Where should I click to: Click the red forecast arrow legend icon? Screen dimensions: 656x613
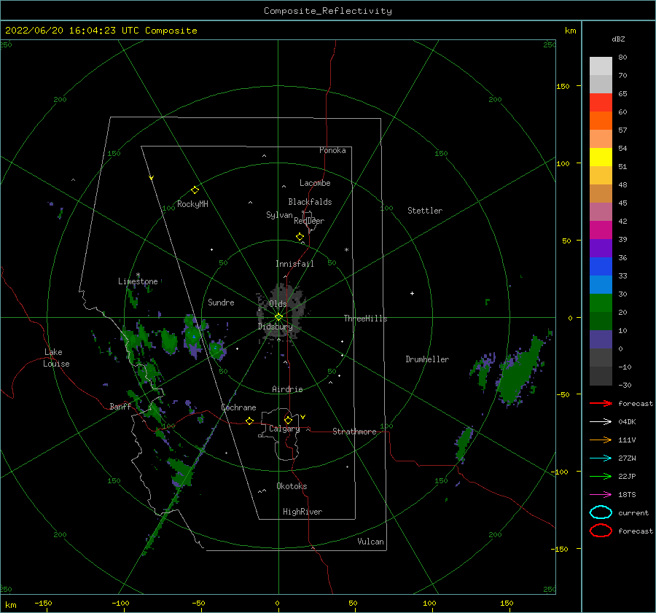pos(601,403)
